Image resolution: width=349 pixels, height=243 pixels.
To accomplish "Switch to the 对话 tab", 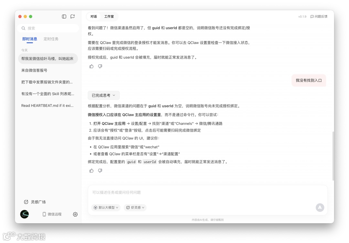I will (x=94, y=17).
